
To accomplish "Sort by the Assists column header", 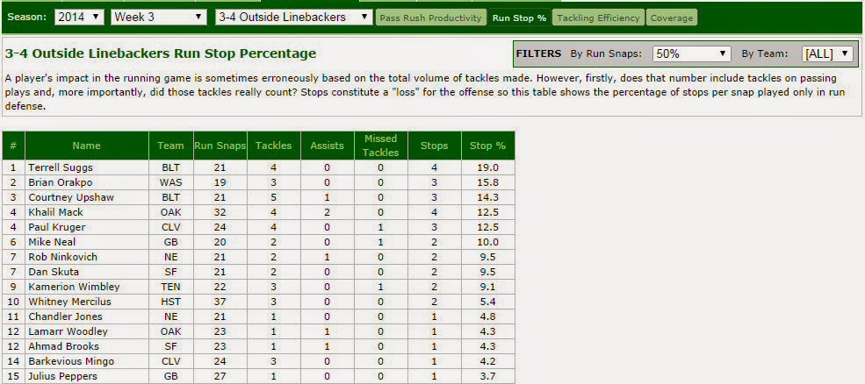I will pos(328,146).
